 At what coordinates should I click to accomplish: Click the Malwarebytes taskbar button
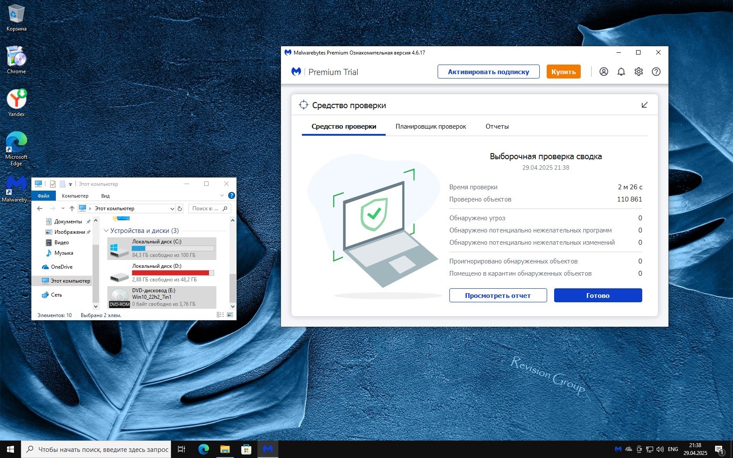pyautogui.click(x=268, y=449)
